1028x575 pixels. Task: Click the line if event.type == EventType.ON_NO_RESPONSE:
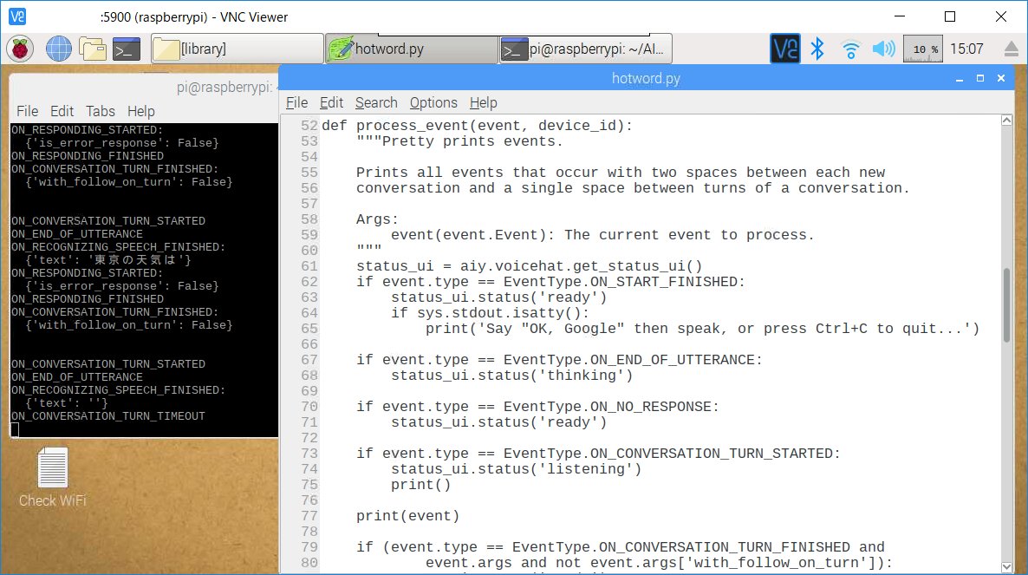pyautogui.click(x=537, y=407)
